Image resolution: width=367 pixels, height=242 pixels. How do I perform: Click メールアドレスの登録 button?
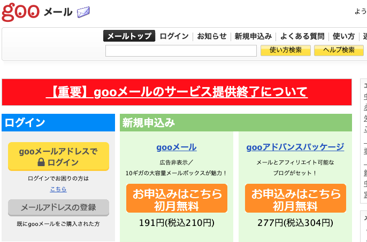click(x=58, y=207)
